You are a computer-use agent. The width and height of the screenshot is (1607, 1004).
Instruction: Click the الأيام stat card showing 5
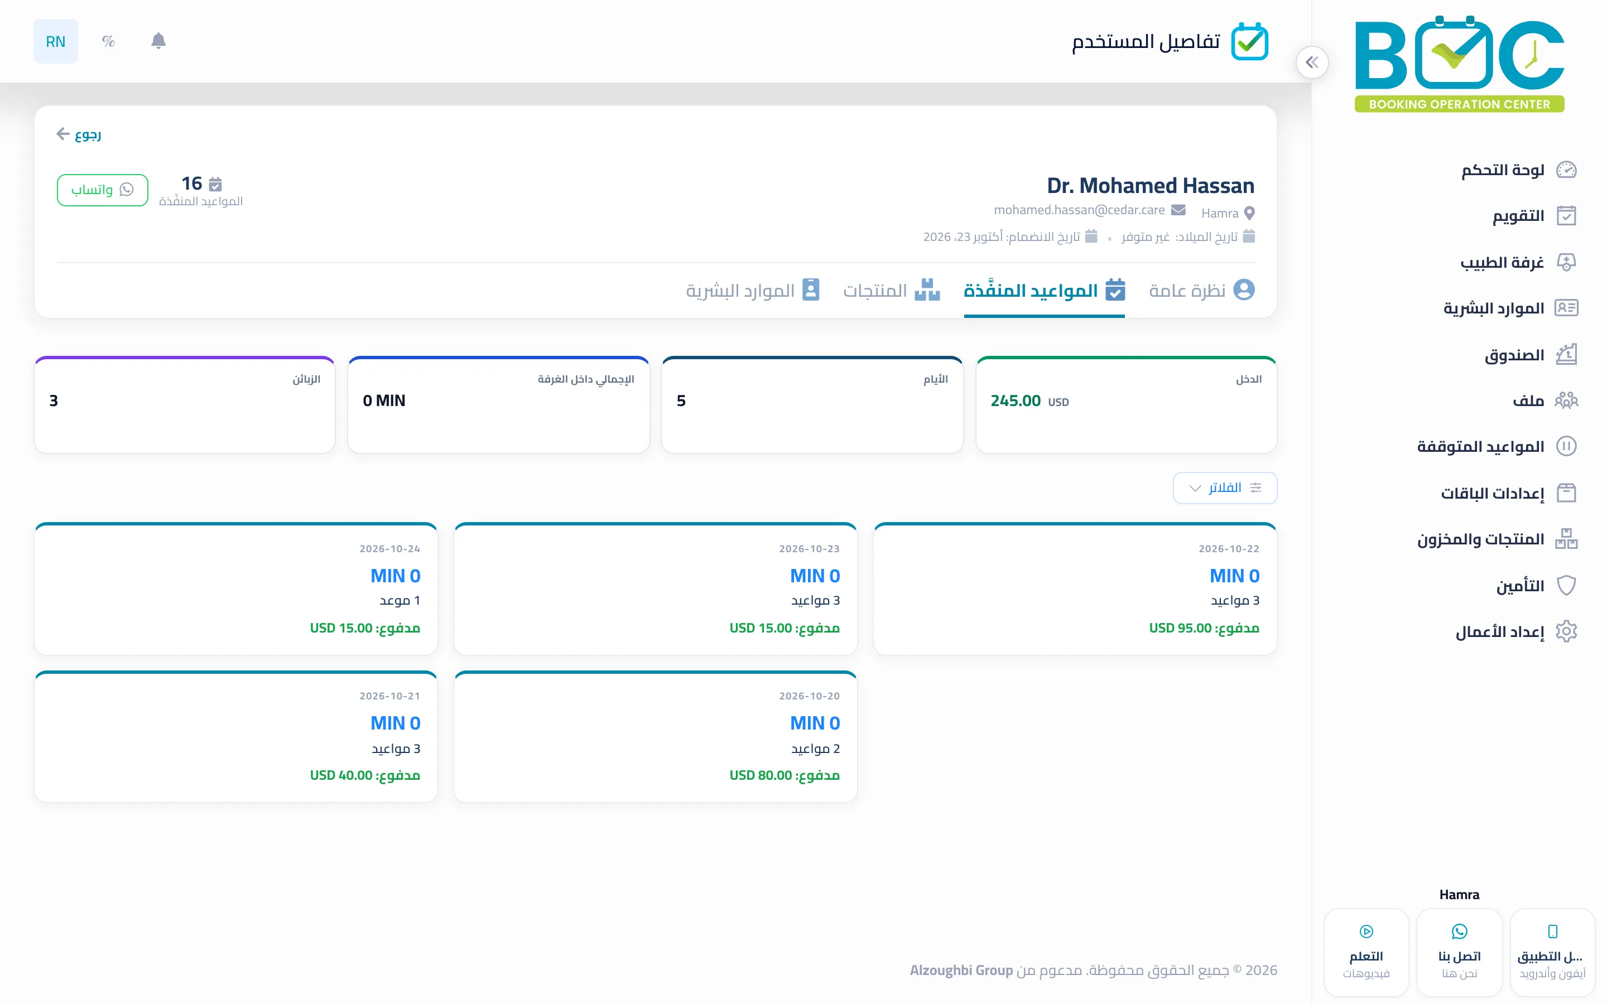811,405
